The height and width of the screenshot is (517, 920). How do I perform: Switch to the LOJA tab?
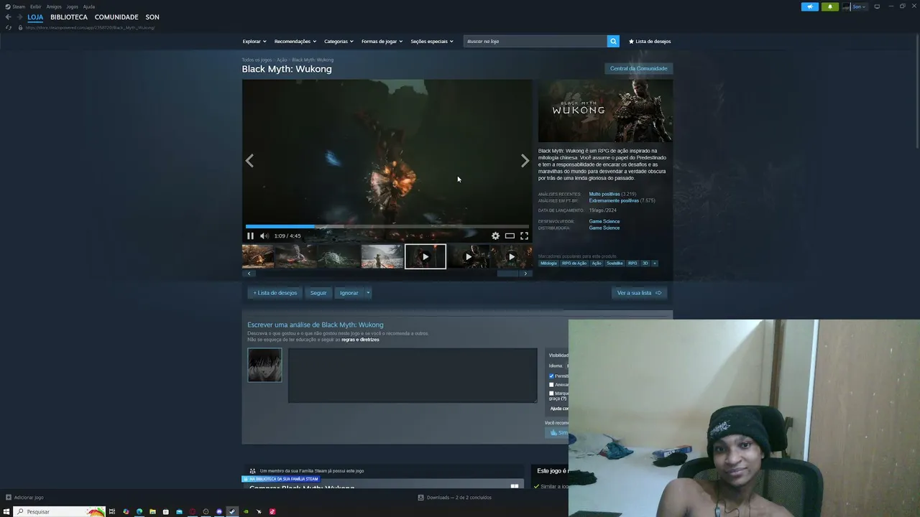pyautogui.click(x=35, y=17)
